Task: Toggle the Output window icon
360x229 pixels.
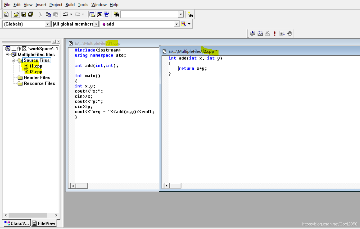Action: click(x=99, y=14)
